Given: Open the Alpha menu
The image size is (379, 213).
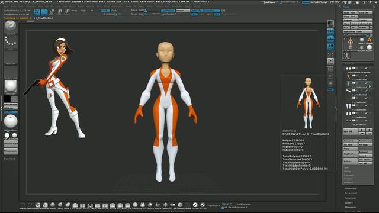Looking at the screenshot, I should click(6, 7).
